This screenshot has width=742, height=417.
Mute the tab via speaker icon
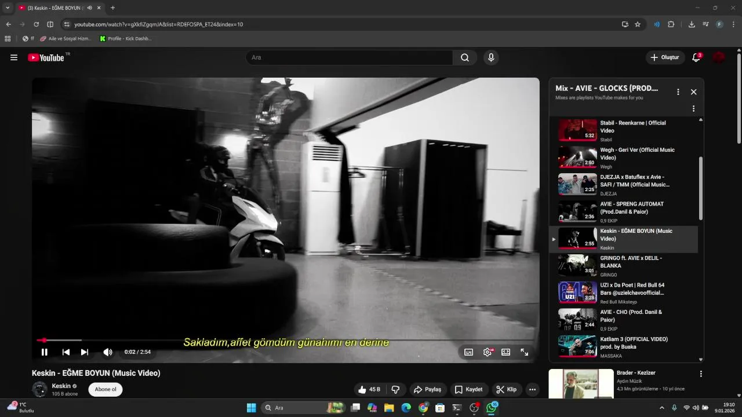(x=90, y=8)
